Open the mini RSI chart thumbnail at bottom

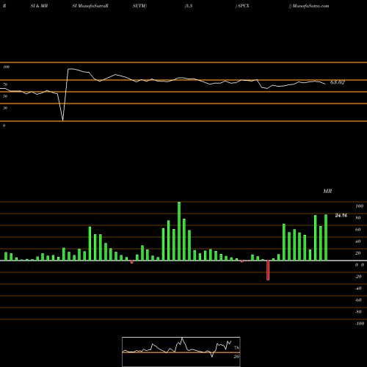181,352
